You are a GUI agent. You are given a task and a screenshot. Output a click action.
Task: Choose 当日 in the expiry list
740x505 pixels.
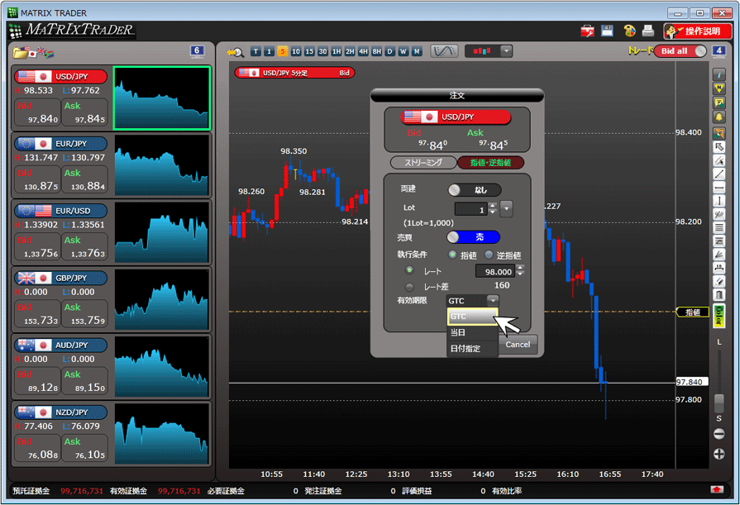point(472,332)
